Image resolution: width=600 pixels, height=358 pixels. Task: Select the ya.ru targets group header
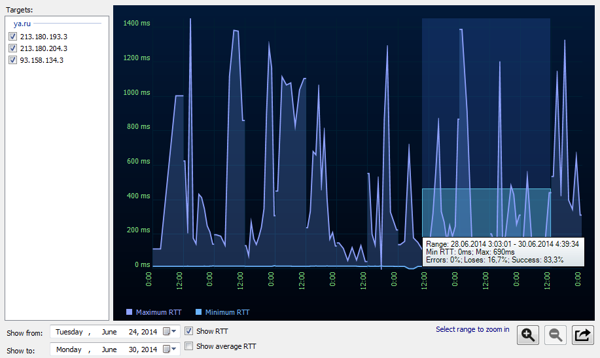click(x=22, y=24)
